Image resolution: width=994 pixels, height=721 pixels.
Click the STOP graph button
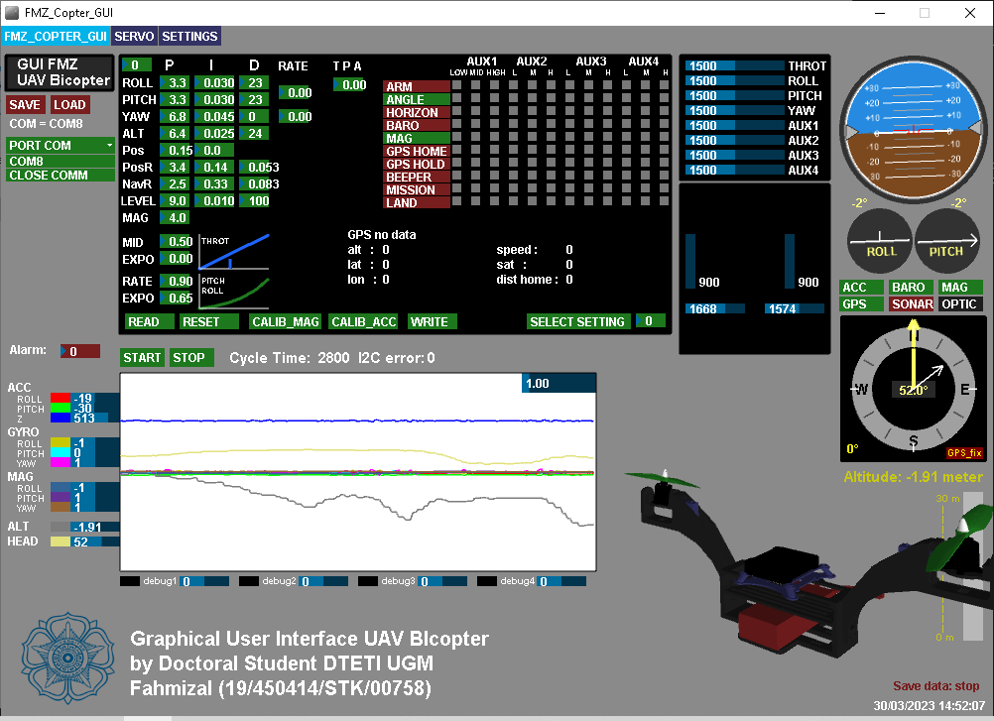[x=191, y=358]
